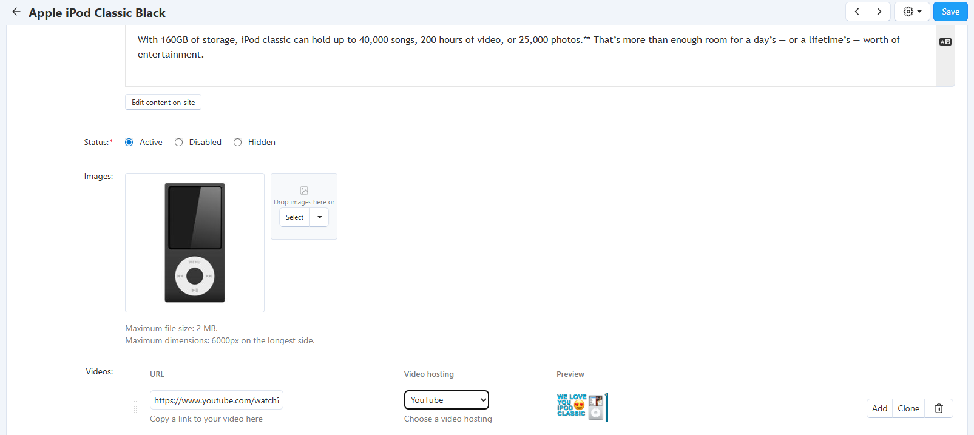Click the 'Video hosting' column header
This screenshot has height=435, width=974.
[x=429, y=374]
